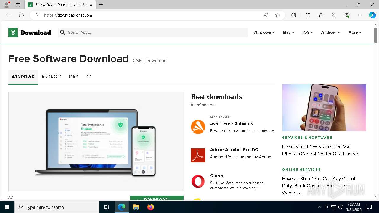379x213 pixels.
Task: Open the iPhone Control Center thumbnail
Action: [324, 108]
